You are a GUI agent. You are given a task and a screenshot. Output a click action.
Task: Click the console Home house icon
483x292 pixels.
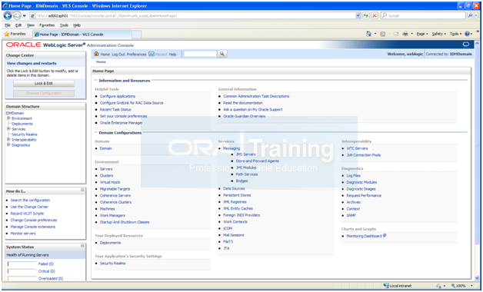[96, 54]
